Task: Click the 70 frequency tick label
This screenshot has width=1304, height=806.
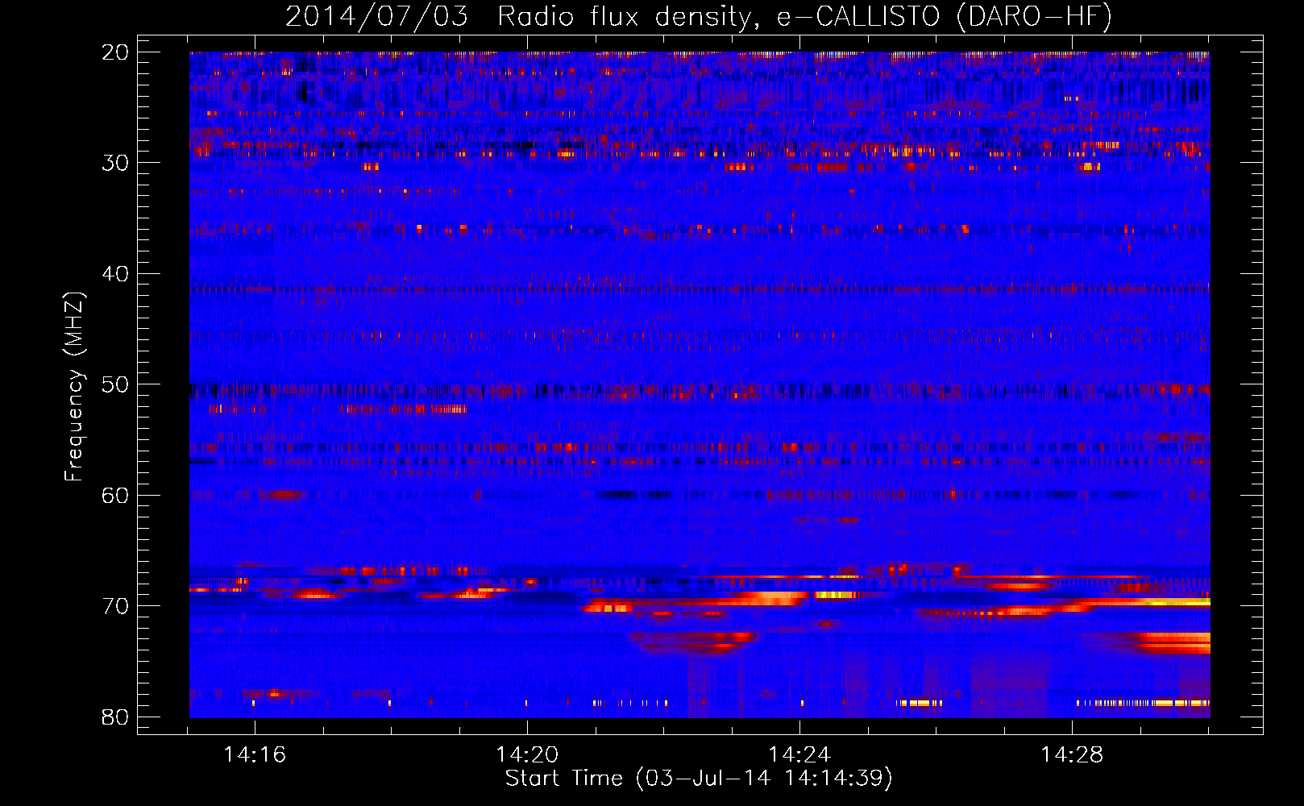Action: [x=115, y=606]
